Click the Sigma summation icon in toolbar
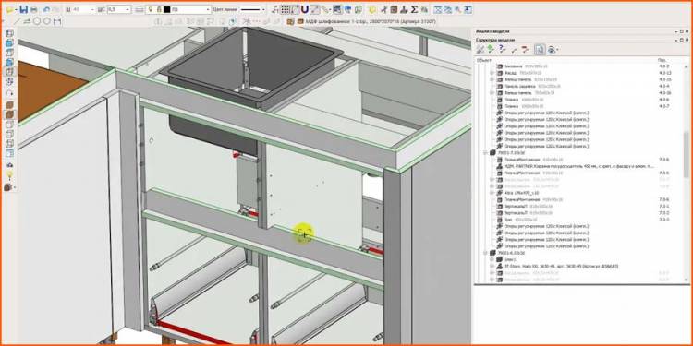 [x=414, y=9]
